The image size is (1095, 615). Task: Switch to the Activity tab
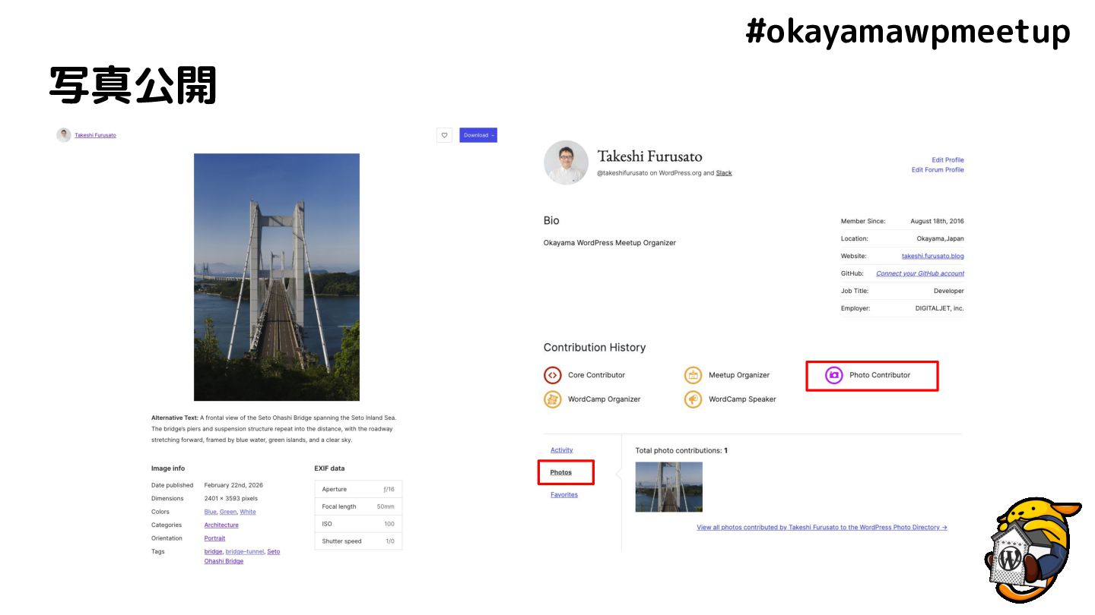(x=562, y=450)
